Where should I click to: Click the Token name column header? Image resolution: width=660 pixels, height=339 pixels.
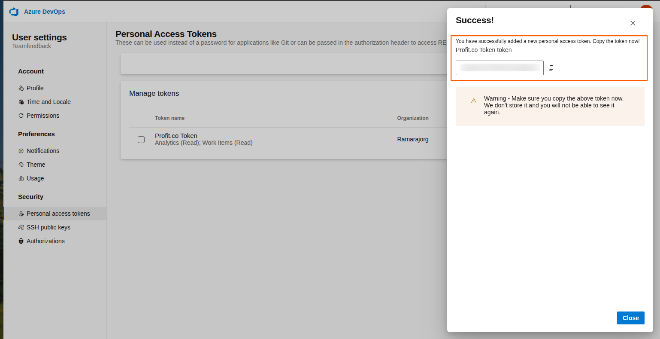click(170, 118)
